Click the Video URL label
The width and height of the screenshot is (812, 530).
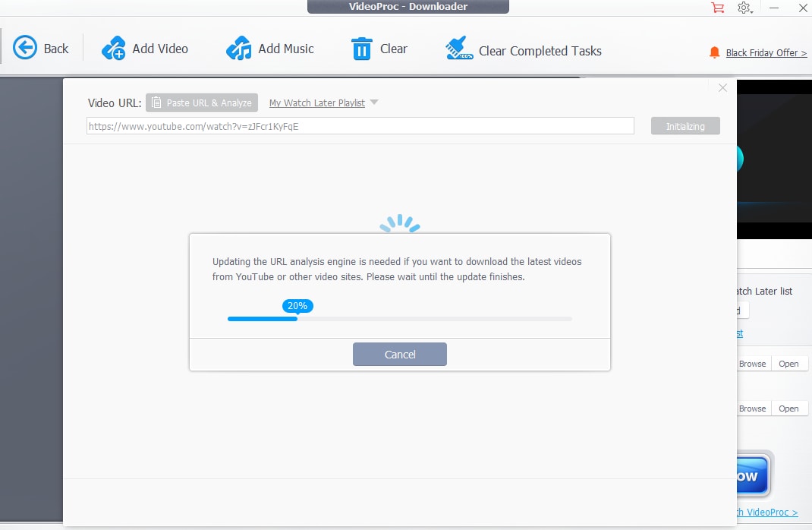115,103
